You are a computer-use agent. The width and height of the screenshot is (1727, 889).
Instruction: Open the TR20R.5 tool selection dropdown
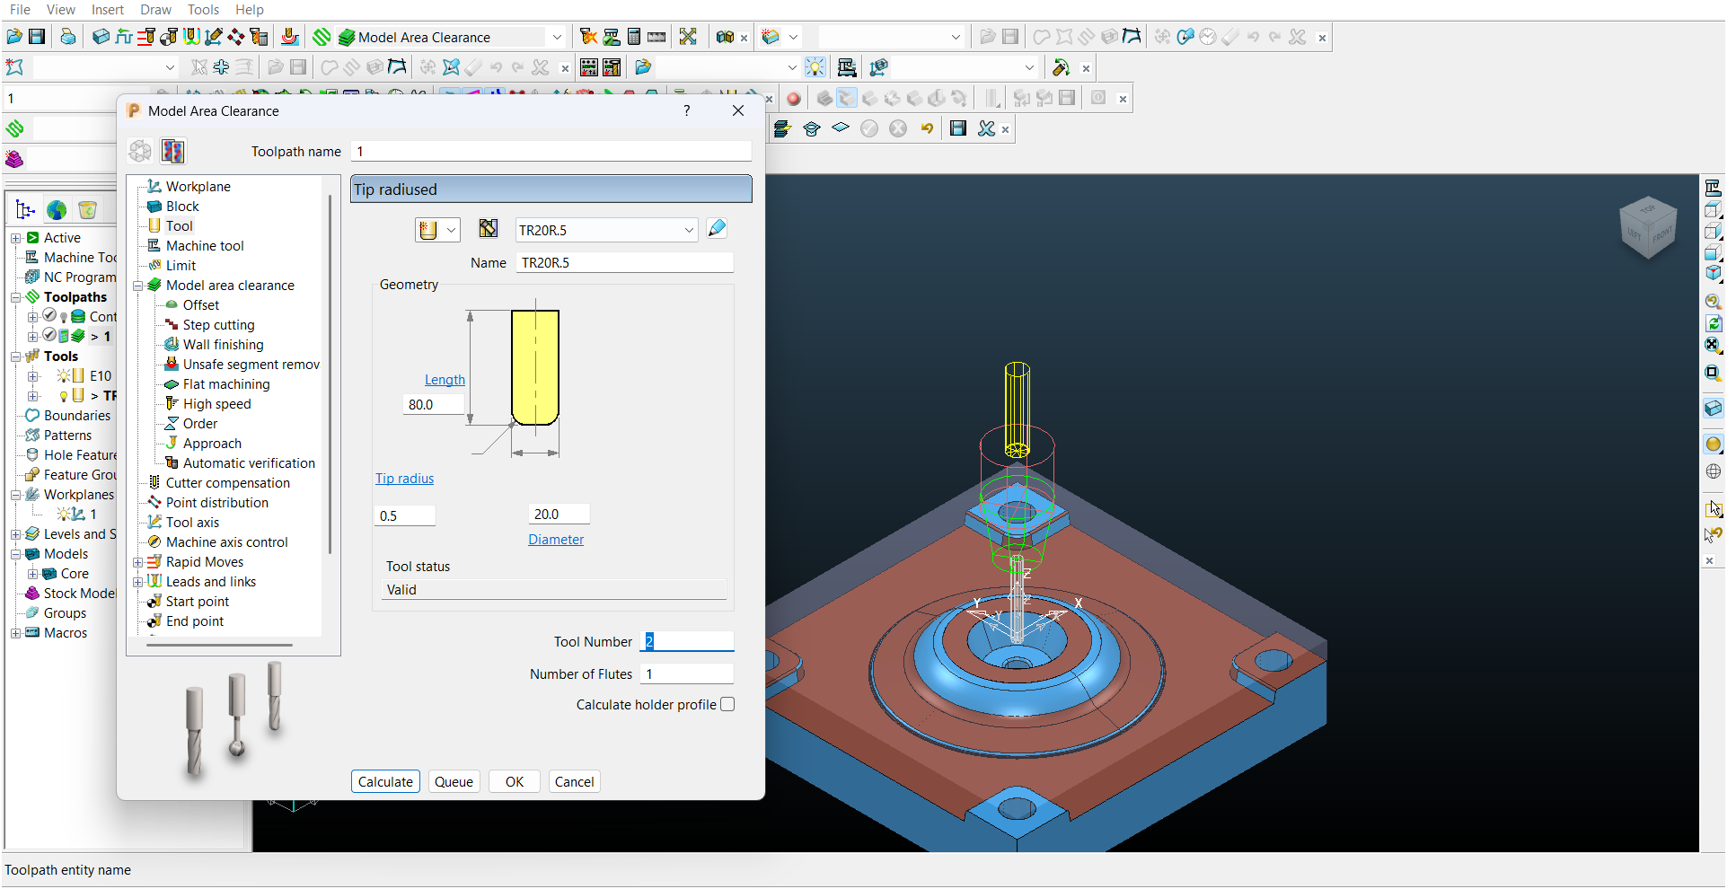689,231
